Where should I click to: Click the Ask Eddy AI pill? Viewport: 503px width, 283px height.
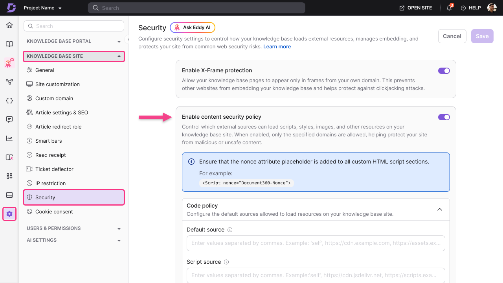point(192,28)
